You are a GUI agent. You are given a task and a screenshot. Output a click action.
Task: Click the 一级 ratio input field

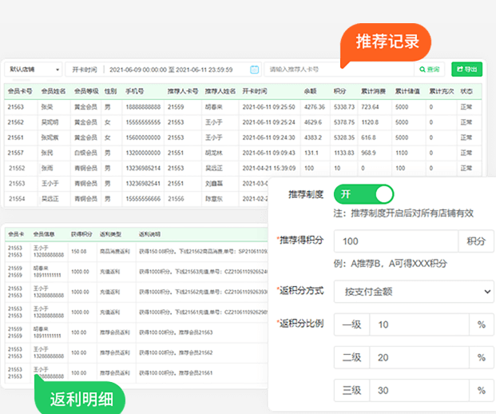pos(420,325)
